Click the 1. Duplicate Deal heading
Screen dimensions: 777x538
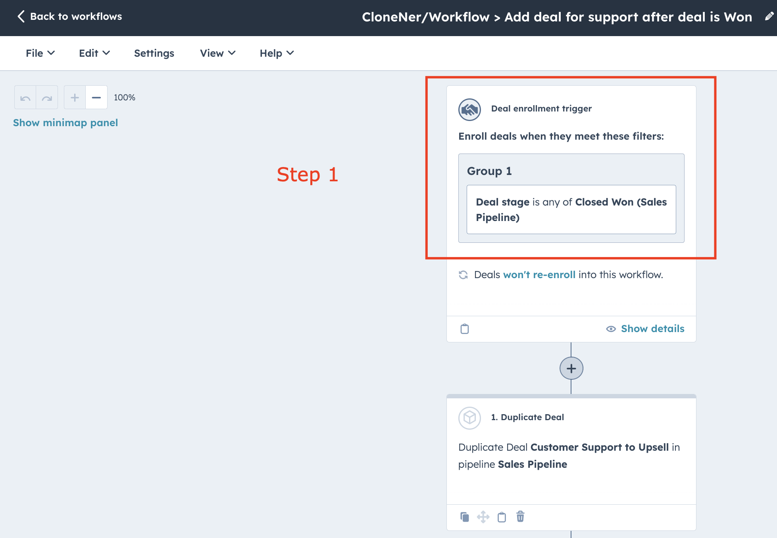pos(527,417)
